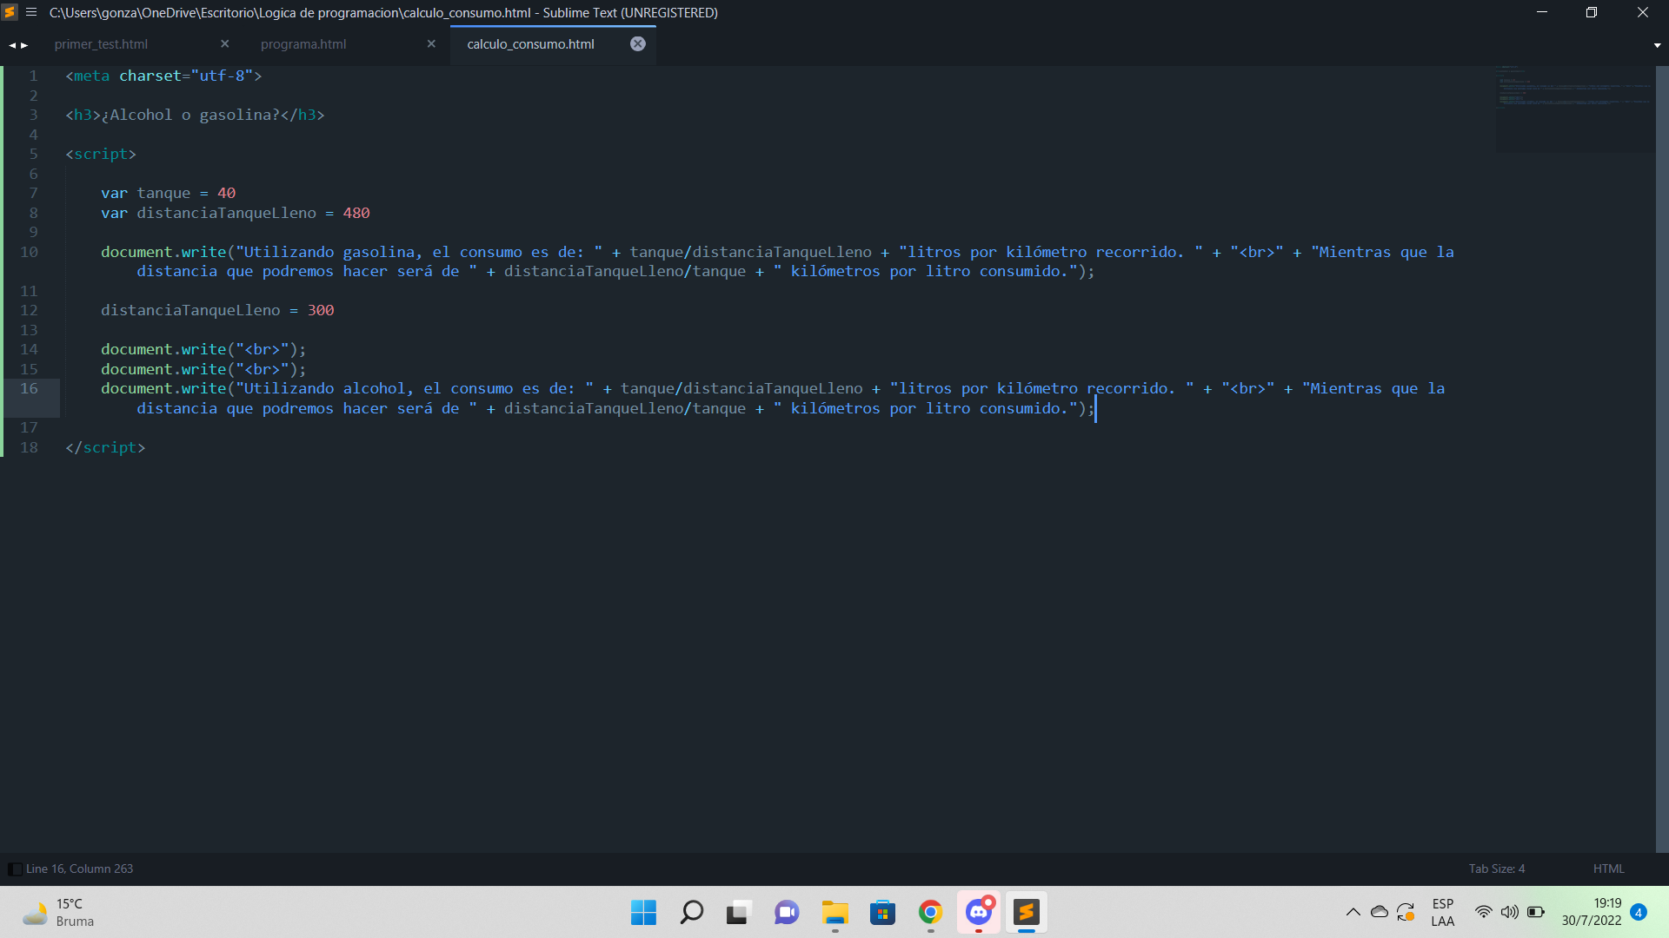Click line number 12 in the gutter
The height and width of the screenshot is (938, 1669).
click(x=29, y=310)
